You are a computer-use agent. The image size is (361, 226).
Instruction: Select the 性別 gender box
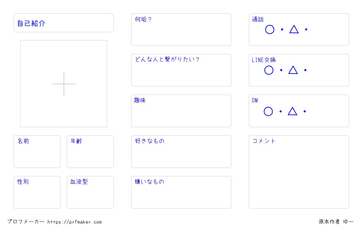click(37, 192)
